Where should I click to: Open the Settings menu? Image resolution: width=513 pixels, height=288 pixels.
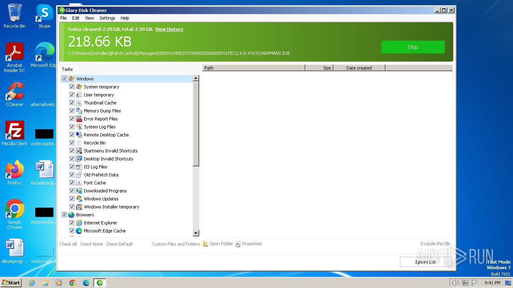[x=107, y=18]
